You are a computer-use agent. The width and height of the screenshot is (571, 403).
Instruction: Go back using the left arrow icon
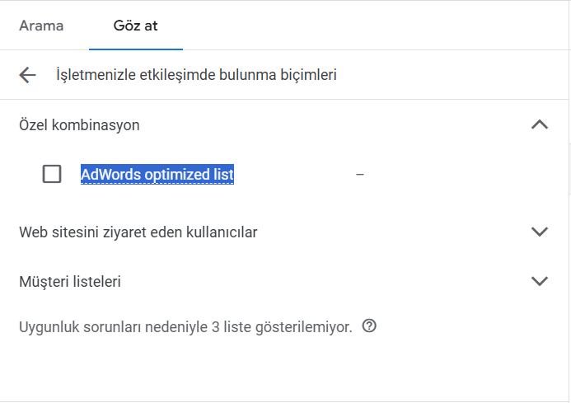(28, 75)
